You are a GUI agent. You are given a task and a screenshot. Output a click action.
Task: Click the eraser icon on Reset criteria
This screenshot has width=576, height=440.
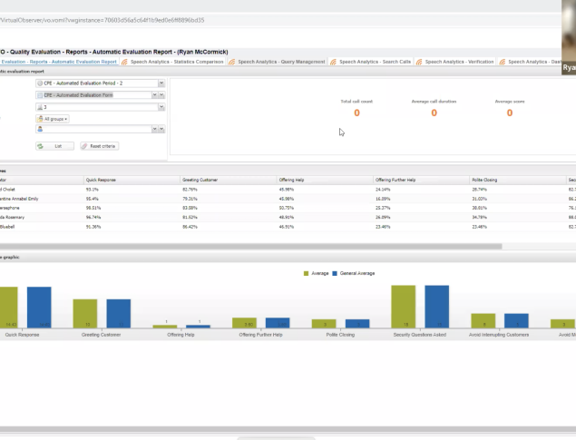[x=85, y=145]
